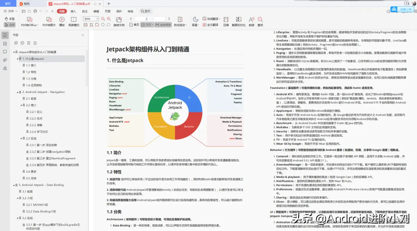Select the 选择 selection tool

click(10, 25)
